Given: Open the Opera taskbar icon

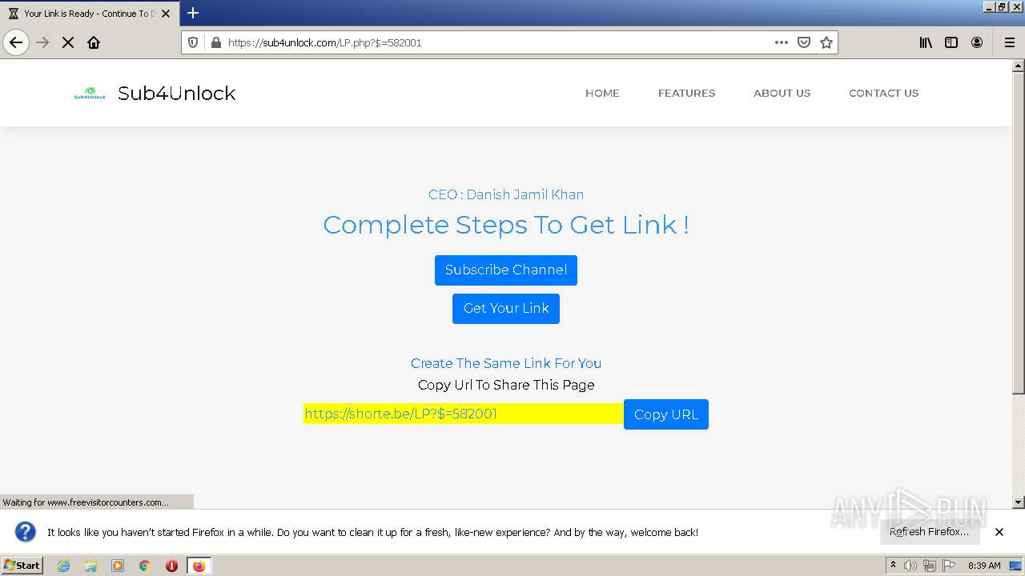Looking at the screenshot, I should tap(171, 566).
